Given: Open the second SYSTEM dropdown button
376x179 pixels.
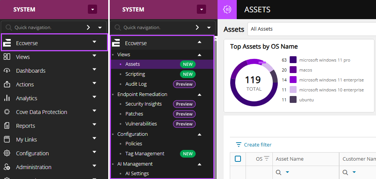Looking at the screenshot, I should (201, 9).
